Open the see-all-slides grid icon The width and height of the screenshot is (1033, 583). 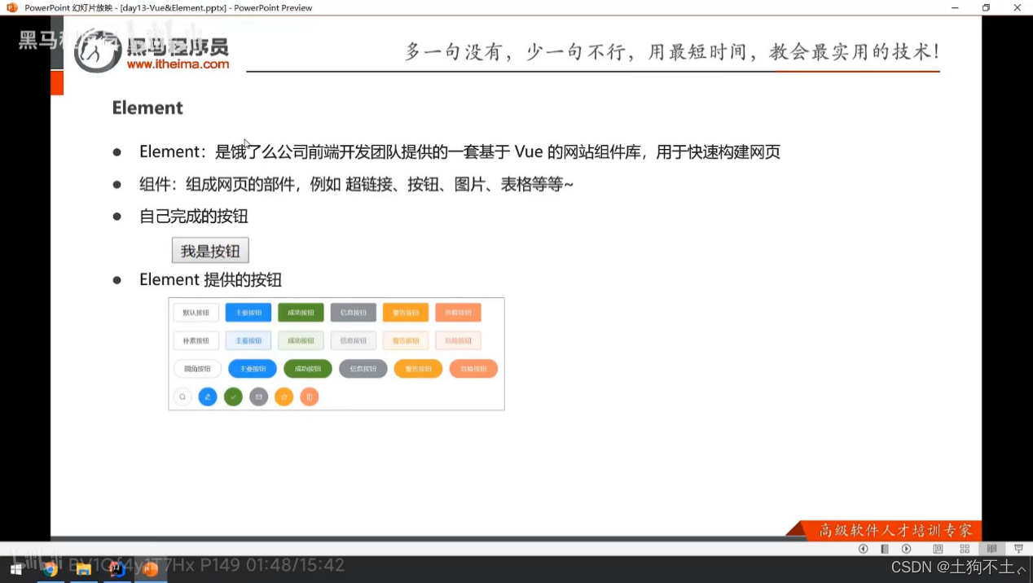(x=965, y=548)
